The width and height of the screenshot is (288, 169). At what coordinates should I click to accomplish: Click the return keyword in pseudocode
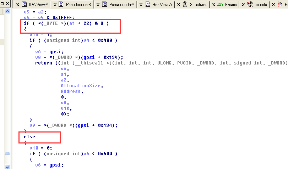[43, 63]
